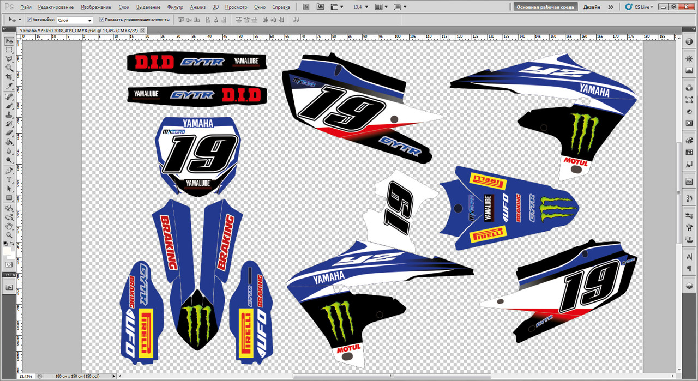698x381 pixels.
Task: Open the Character panel icon
Action: (x=689, y=257)
